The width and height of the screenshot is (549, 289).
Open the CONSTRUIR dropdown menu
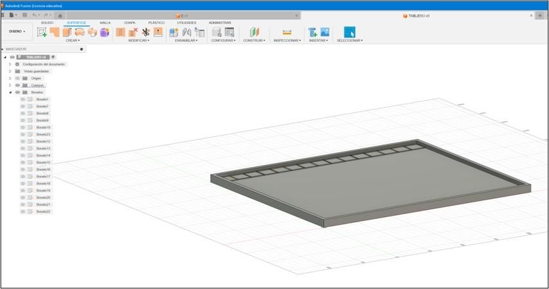(x=254, y=40)
